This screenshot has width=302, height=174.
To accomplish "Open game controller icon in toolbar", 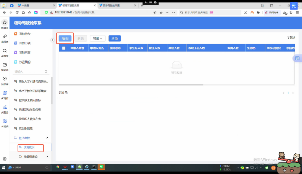I will click(x=252, y=13).
